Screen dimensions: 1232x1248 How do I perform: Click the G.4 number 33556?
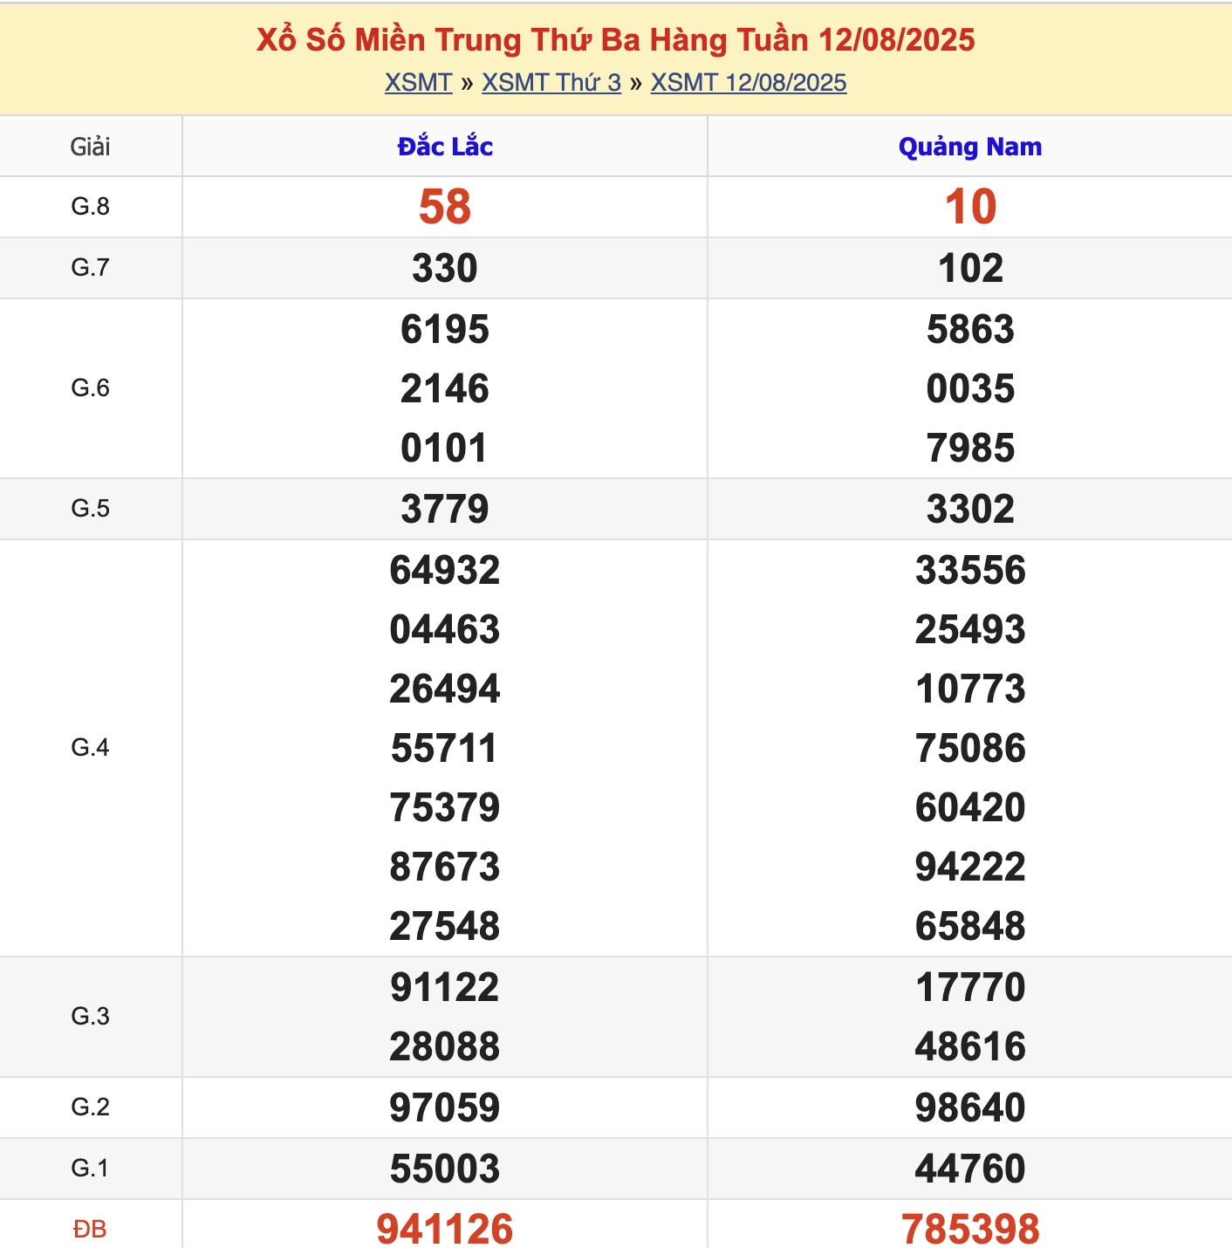click(970, 571)
